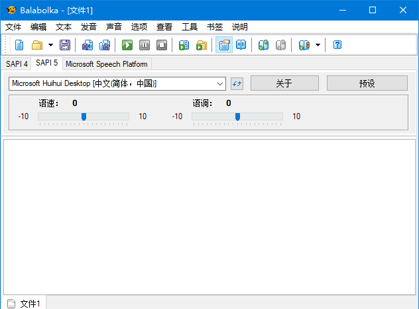Open the 文本 menu
Screen dimensions: 419x309
click(x=64, y=27)
